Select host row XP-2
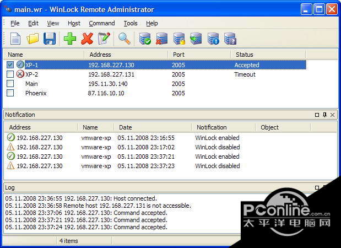 point(156,74)
